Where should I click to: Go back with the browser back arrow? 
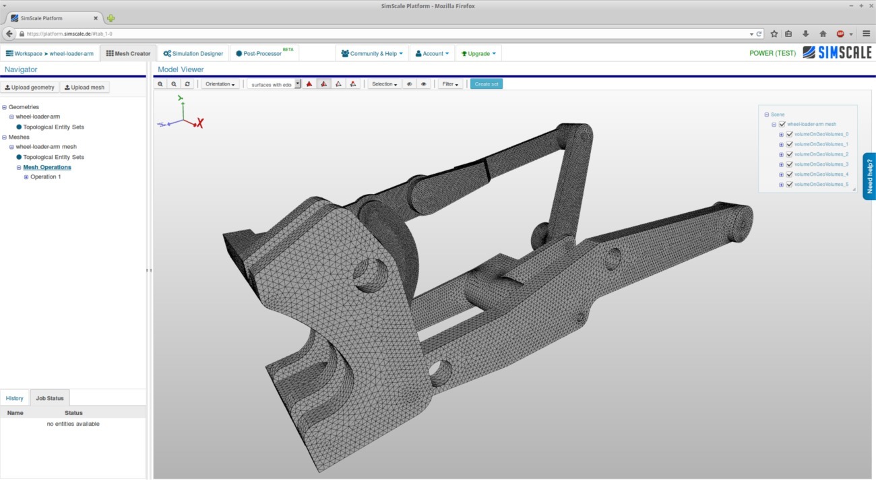(9, 33)
